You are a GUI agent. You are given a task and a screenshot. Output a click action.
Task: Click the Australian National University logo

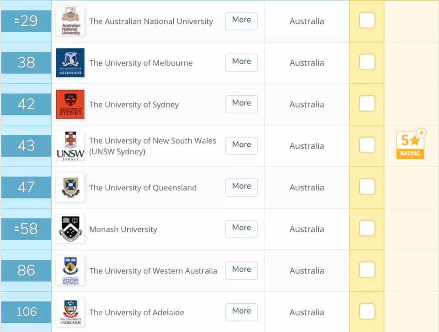click(70, 21)
